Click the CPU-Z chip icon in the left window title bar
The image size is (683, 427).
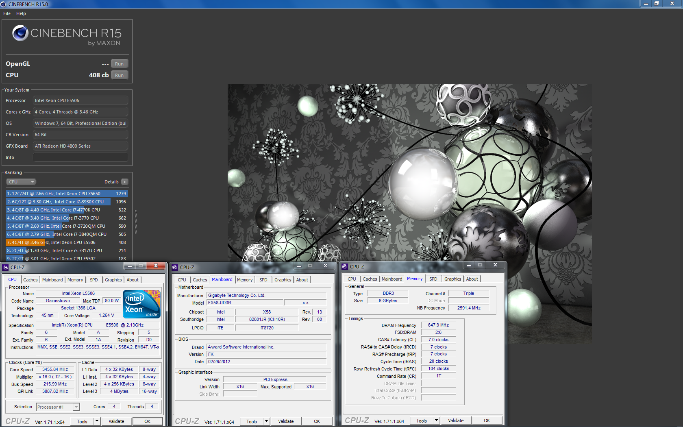[5, 267]
